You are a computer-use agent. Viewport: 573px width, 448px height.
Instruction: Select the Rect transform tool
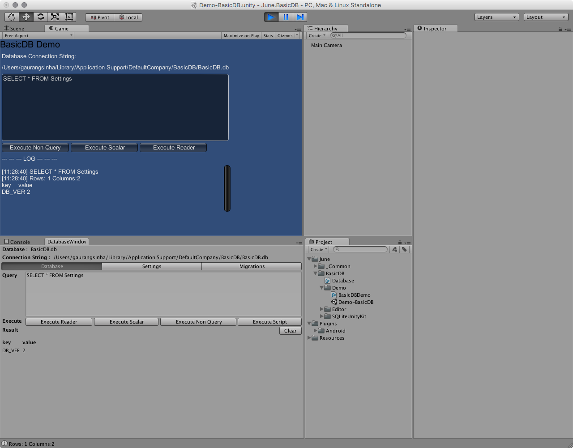pos(69,17)
